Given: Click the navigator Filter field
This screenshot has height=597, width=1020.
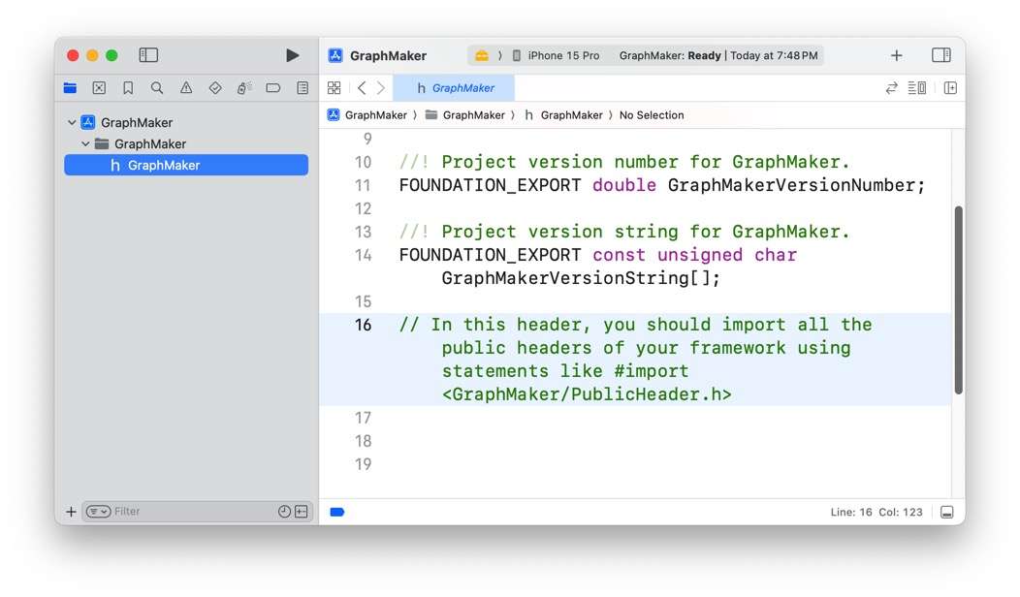Looking at the screenshot, I should tap(189, 512).
